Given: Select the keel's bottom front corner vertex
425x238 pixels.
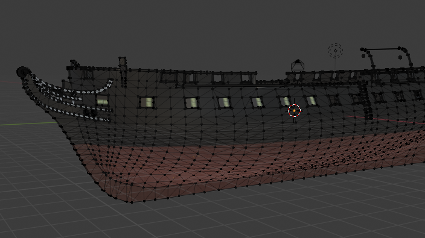Looking at the screenshot, I should [x=132, y=201].
